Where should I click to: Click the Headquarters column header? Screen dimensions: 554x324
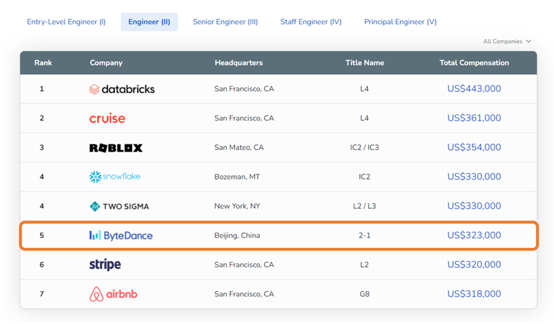tap(238, 63)
